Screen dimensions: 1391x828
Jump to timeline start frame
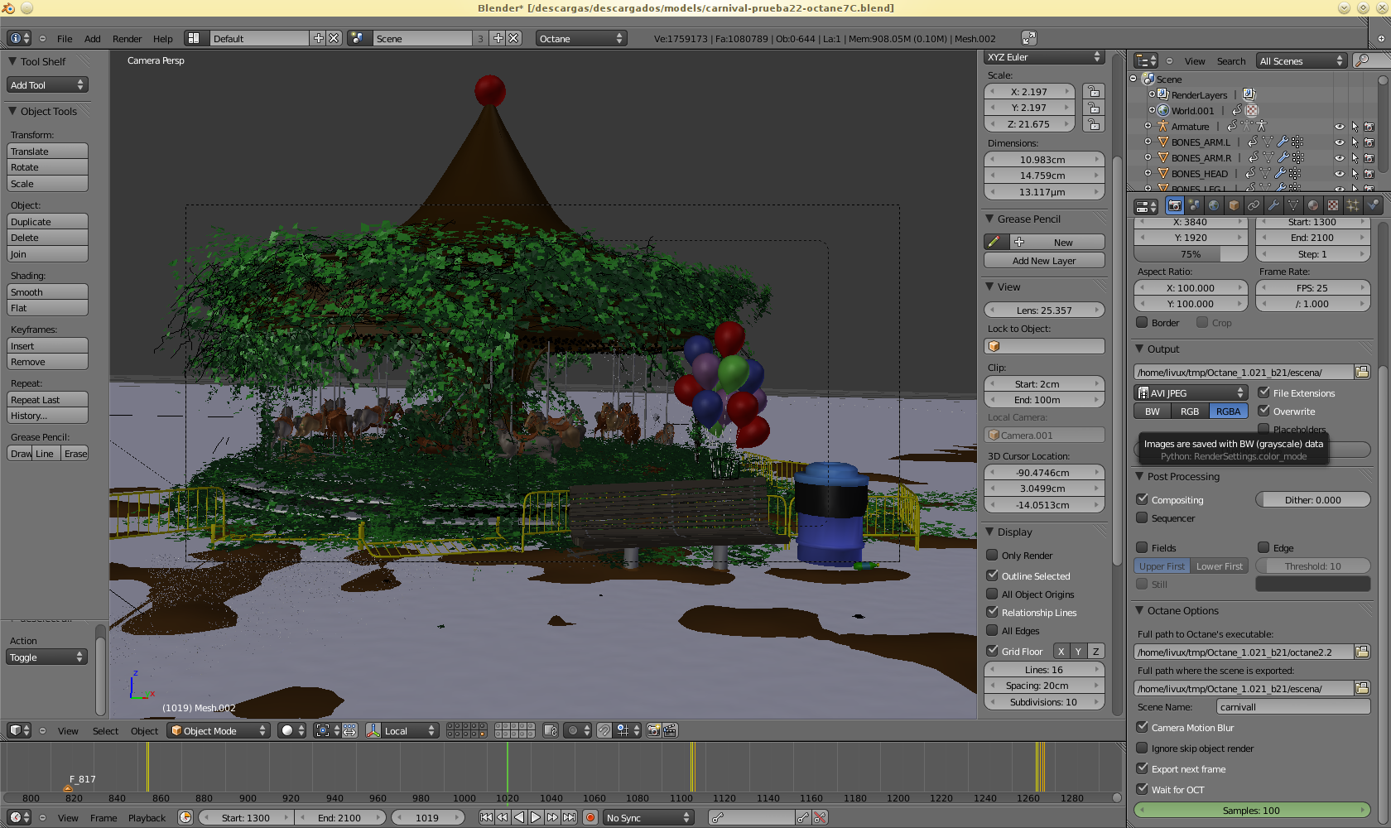487,817
